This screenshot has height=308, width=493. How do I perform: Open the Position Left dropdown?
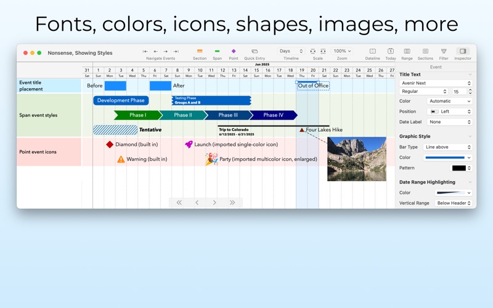449,111
